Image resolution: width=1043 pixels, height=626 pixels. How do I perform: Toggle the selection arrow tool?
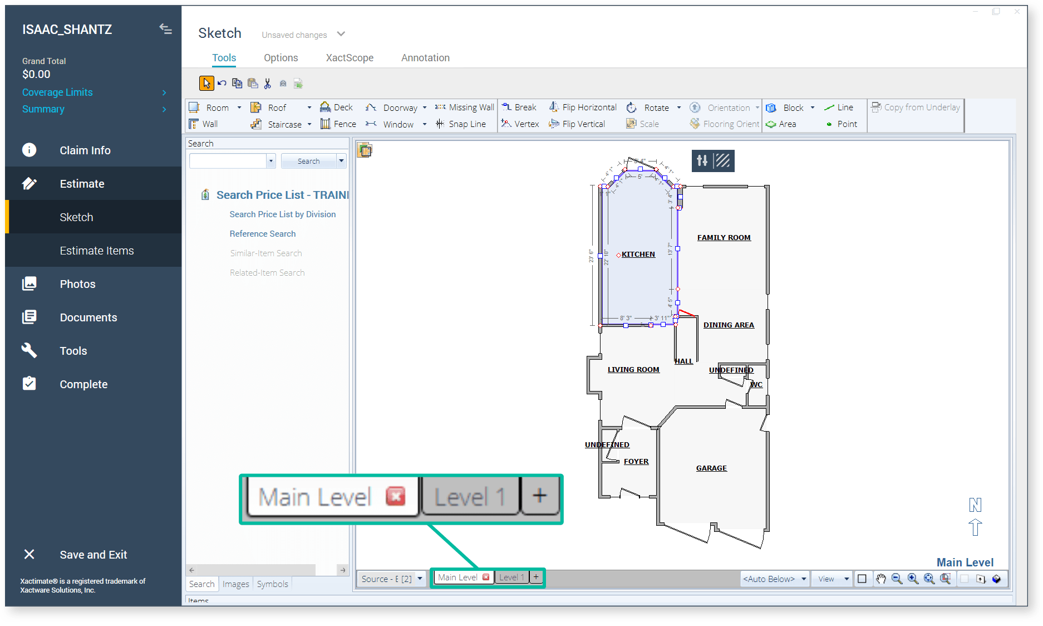(x=206, y=83)
